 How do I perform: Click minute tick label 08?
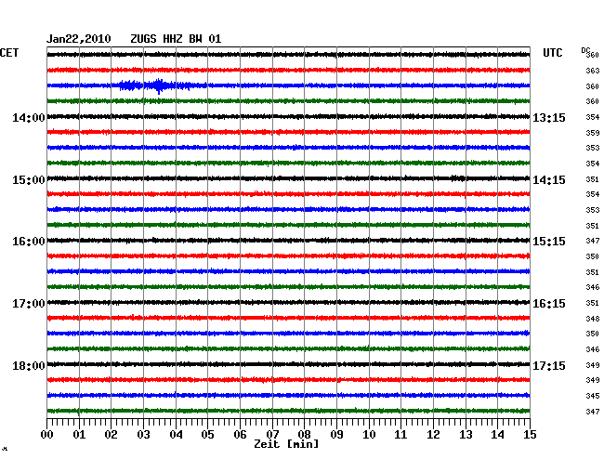(x=304, y=435)
